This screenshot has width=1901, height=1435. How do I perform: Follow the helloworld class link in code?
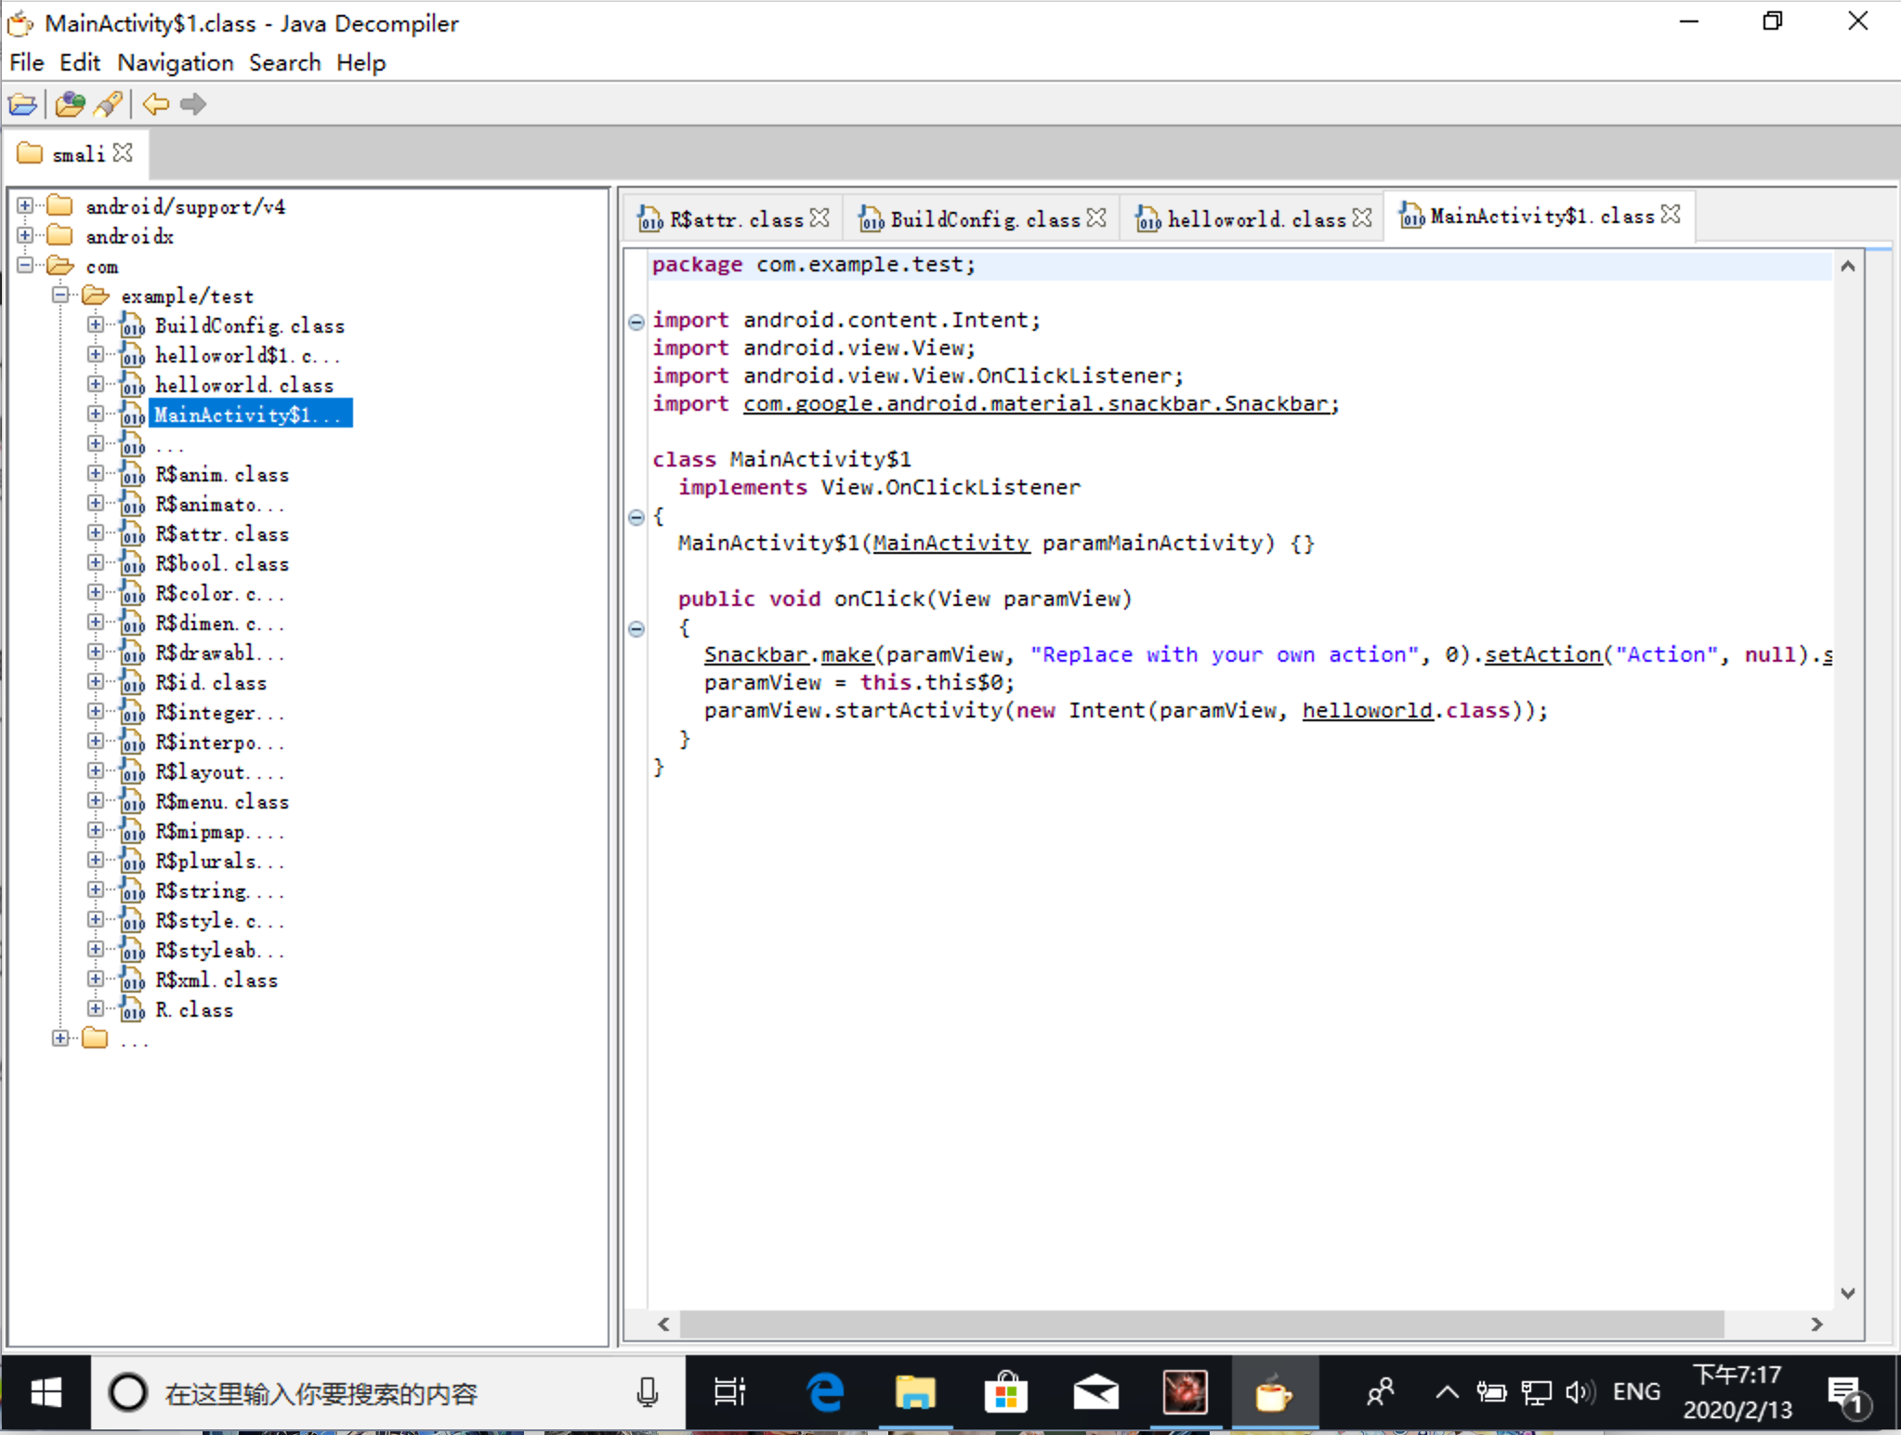(x=1366, y=711)
